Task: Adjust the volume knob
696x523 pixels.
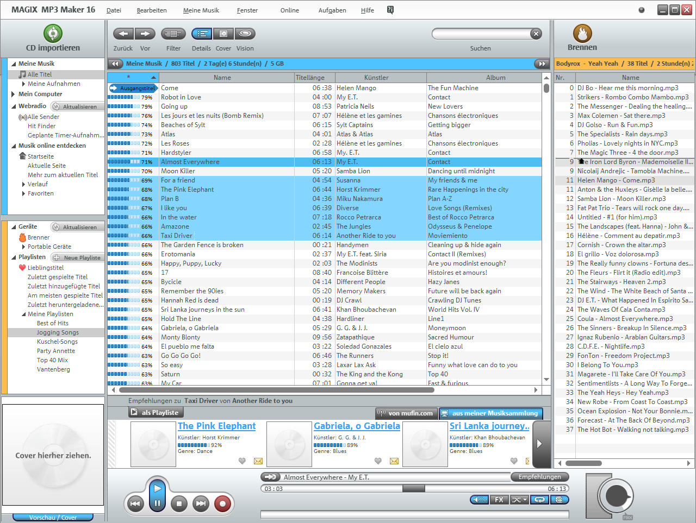Action: click(x=616, y=496)
